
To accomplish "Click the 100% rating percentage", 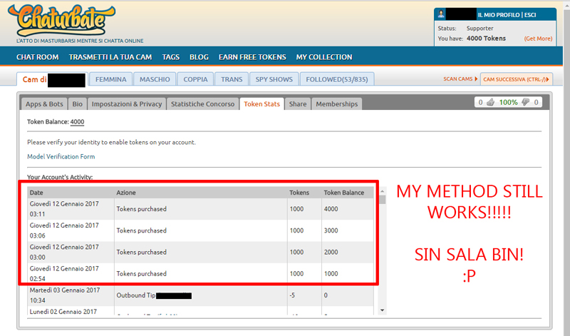I will (x=508, y=102).
